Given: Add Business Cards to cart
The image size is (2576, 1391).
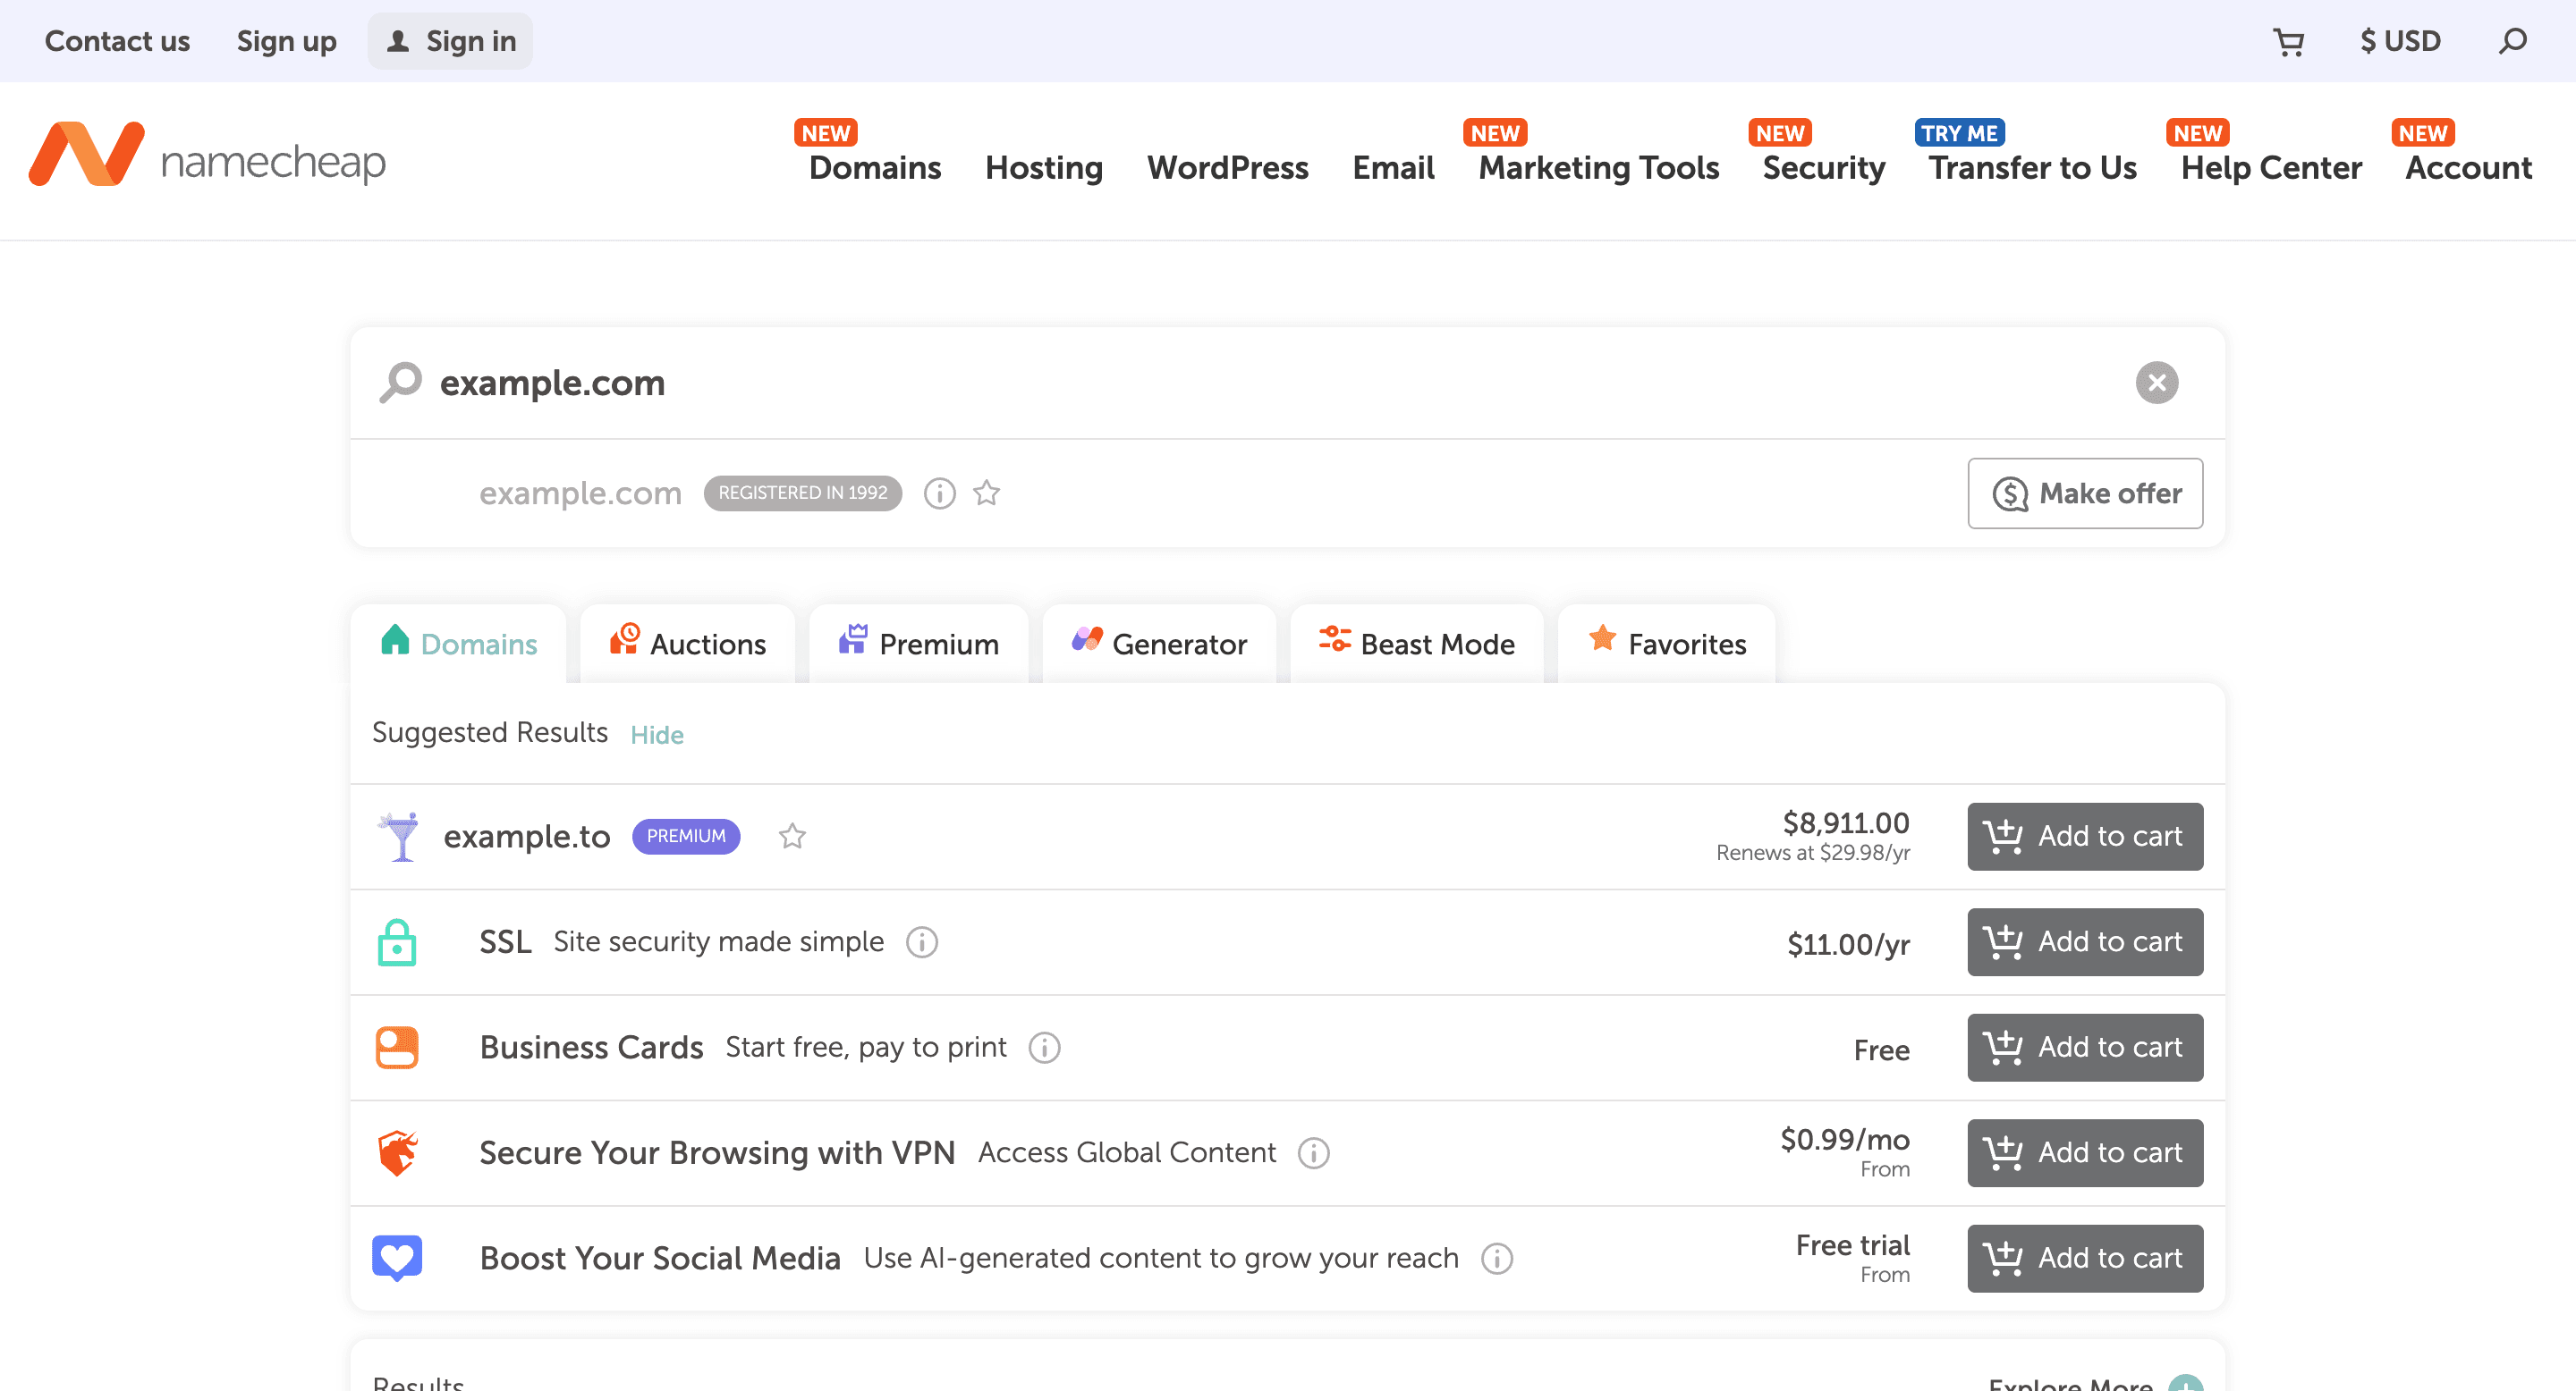Looking at the screenshot, I should coord(2085,1049).
